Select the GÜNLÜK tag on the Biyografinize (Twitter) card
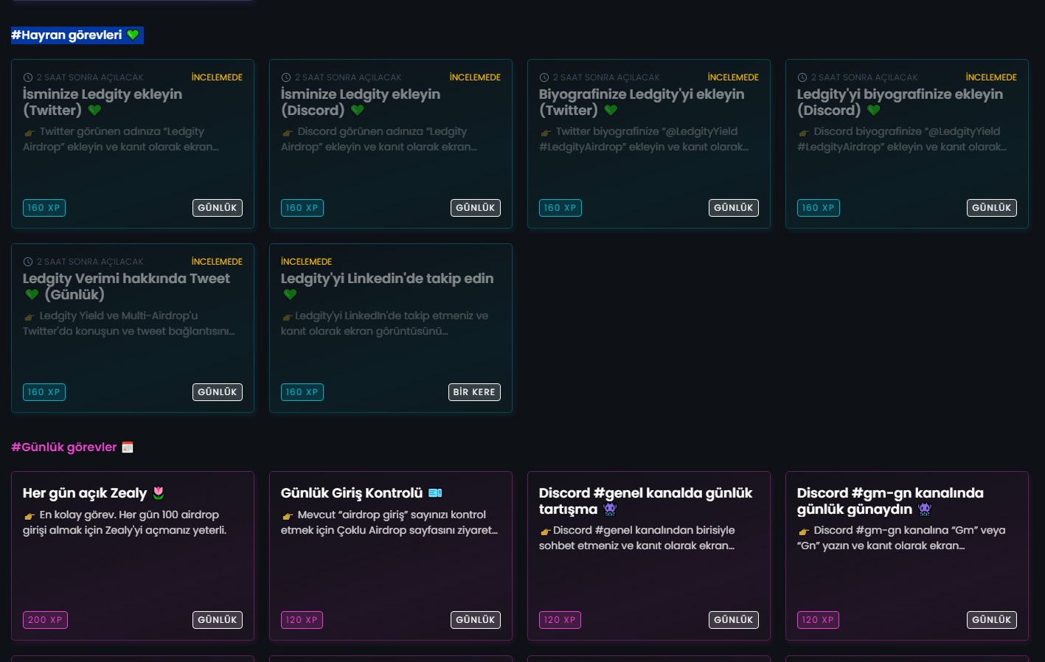This screenshot has height=662, width=1045. point(734,208)
